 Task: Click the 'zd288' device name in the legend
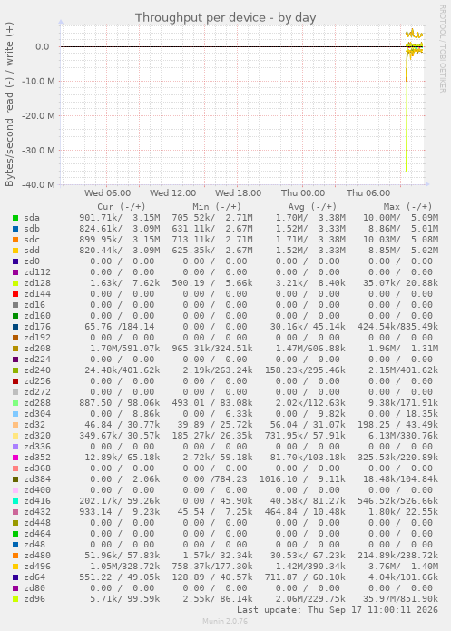click(x=37, y=403)
